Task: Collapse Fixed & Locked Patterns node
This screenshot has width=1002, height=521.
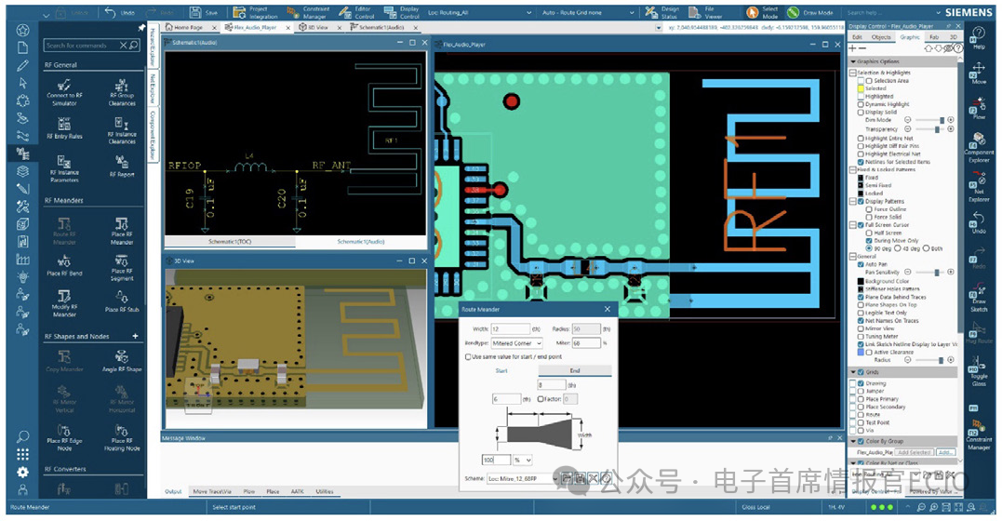Action: pos(853,170)
